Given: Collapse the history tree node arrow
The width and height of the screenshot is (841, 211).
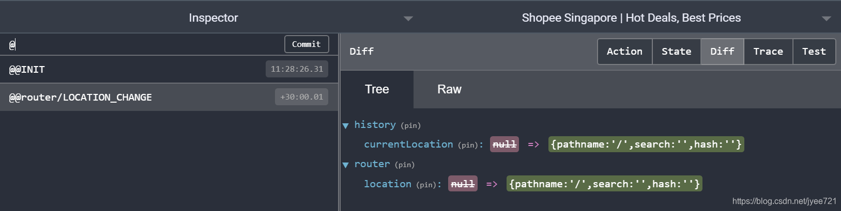Looking at the screenshot, I should [346, 125].
